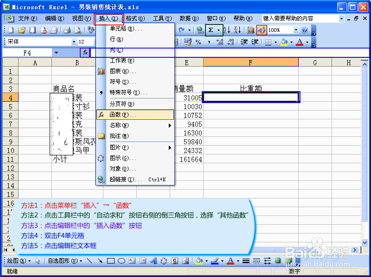
Task: Open Print Preview magnifier icon
Action: pyautogui.click(x=78, y=30)
